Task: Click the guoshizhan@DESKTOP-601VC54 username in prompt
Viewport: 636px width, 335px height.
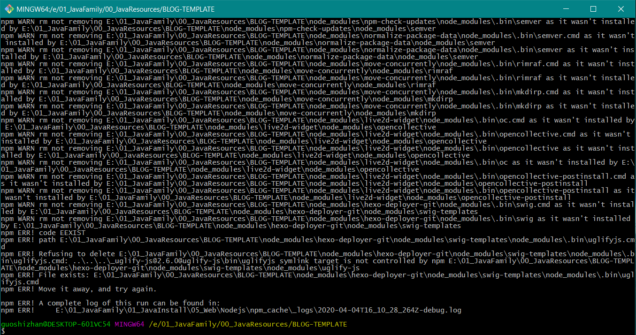Action: pyautogui.click(x=55, y=324)
